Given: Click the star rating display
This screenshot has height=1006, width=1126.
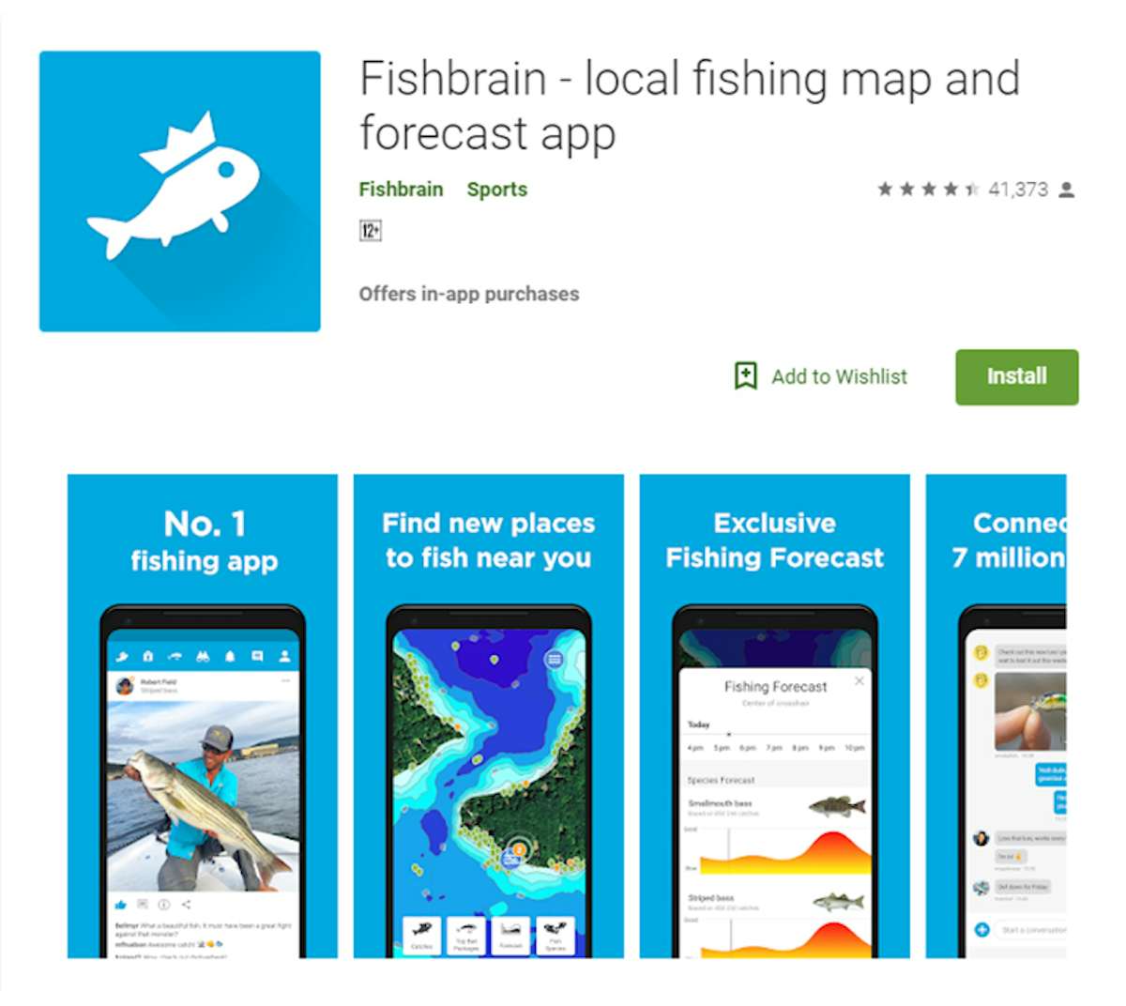Looking at the screenshot, I should (x=928, y=190).
